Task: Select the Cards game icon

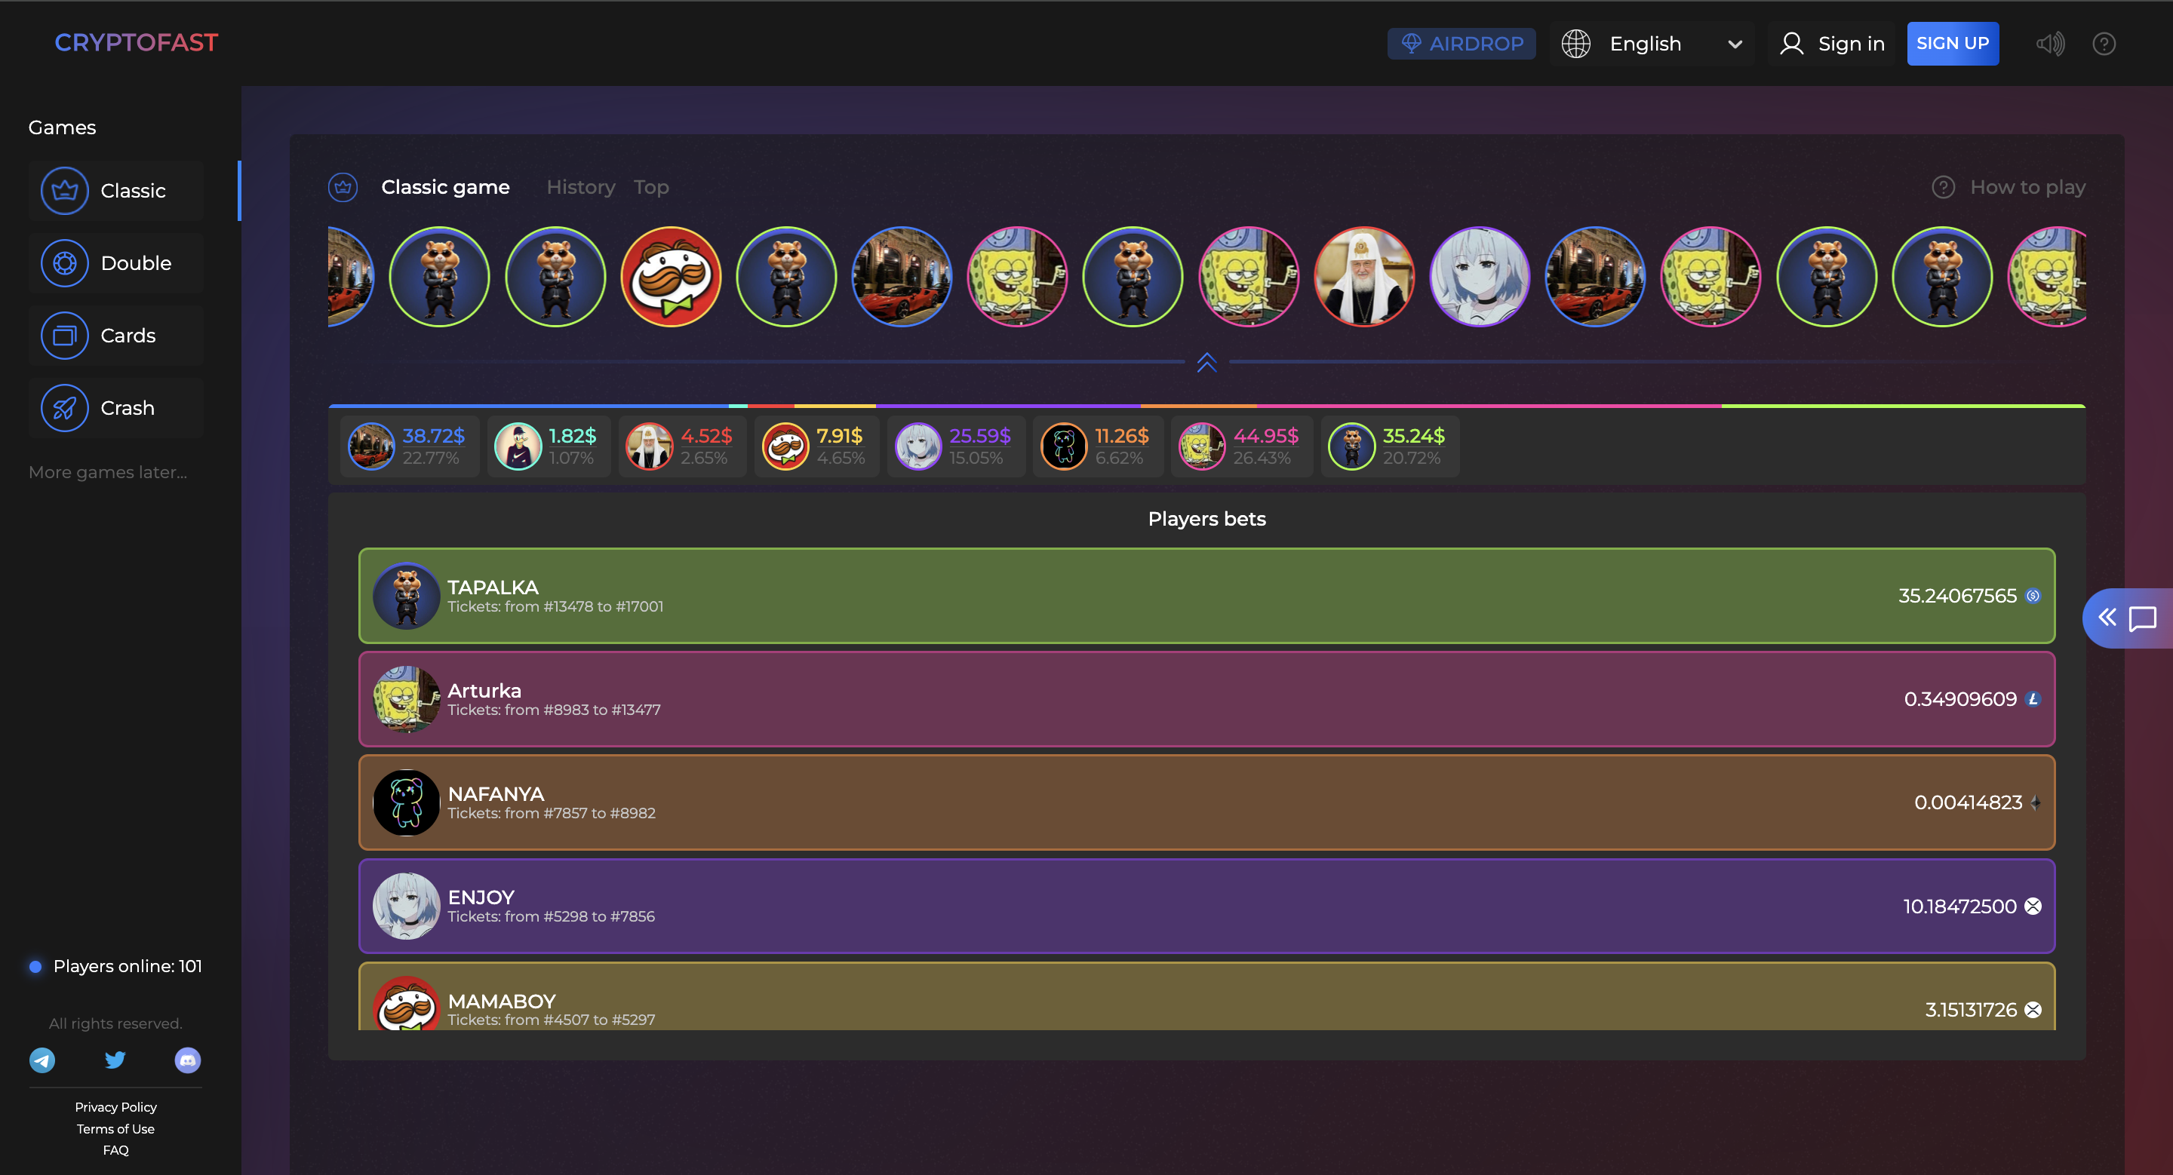Action: pyautogui.click(x=64, y=336)
